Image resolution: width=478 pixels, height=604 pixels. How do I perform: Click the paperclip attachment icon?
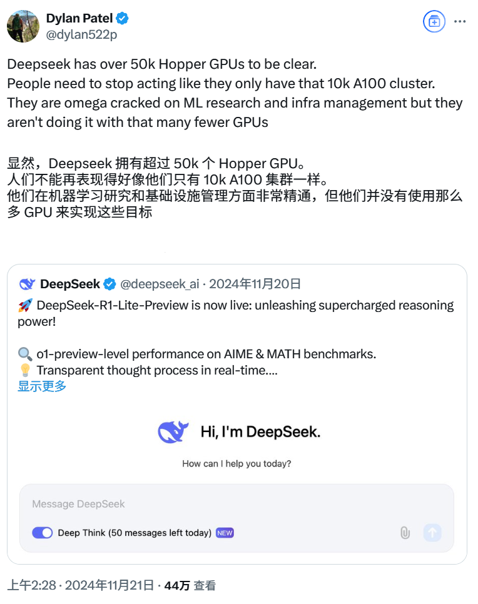point(405,533)
